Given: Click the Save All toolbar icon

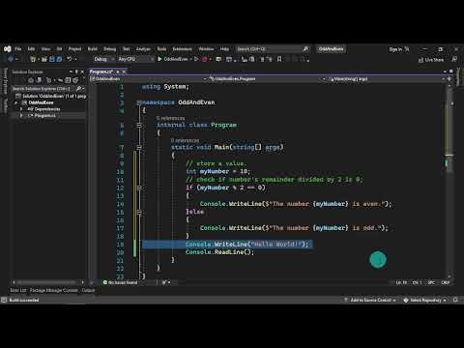Looking at the screenshot, I should [59, 59].
